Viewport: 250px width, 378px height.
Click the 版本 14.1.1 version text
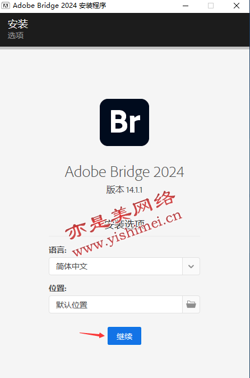[x=124, y=190]
